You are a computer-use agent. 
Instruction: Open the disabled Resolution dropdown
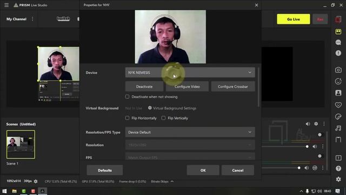point(190,145)
